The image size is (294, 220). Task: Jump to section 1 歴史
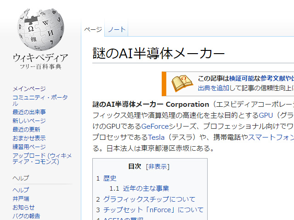click(x=110, y=178)
